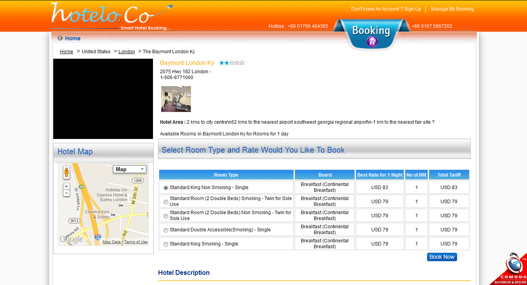Screen dimensions: 527x285
Task: Open the hotel gym photo thumbnail
Action: 176,99
